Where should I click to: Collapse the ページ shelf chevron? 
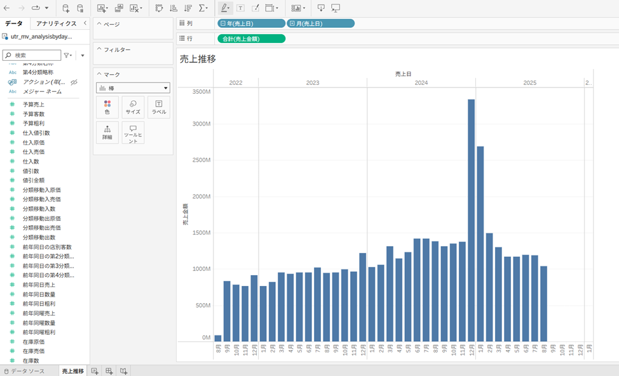point(99,23)
